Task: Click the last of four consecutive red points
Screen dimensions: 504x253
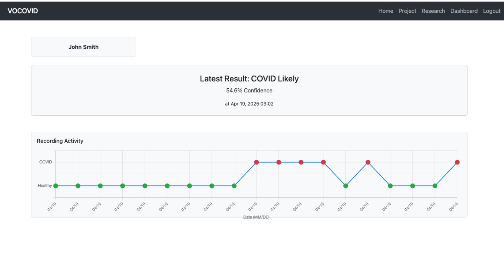Action: (x=323, y=162)
